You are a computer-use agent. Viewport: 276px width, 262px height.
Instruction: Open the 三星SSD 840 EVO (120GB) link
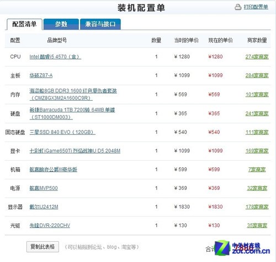click(62, 132)
